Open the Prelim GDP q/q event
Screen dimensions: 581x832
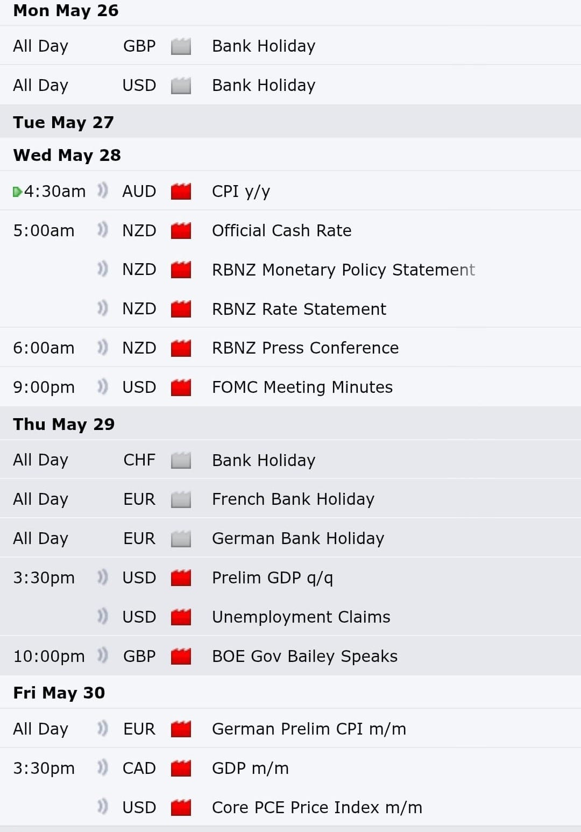[272, 577]
